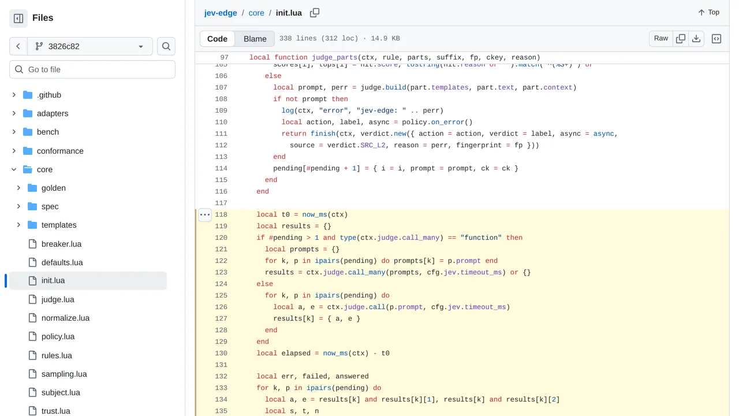Open judge.lua file
739x416 pixels.
(x=58, y=299)
